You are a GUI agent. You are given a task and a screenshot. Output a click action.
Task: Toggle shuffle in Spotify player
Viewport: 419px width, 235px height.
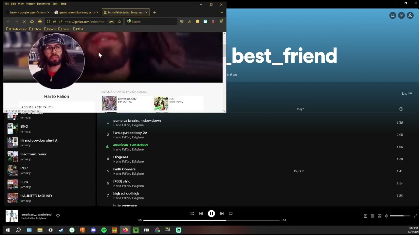coord(192,213)
